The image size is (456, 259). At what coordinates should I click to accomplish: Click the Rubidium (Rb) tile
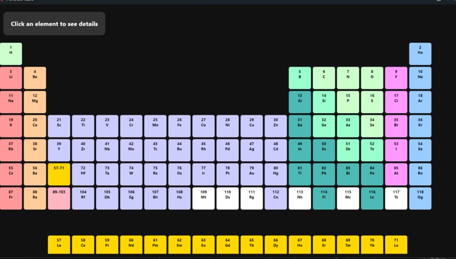tap(11, 150)
